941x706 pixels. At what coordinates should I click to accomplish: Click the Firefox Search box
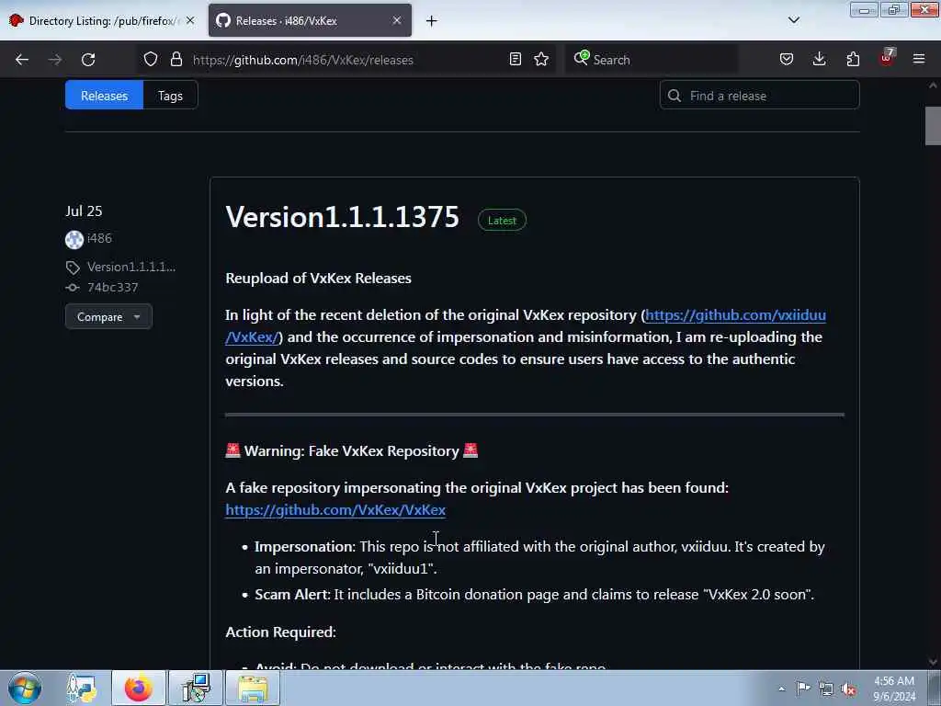point(652,60)
